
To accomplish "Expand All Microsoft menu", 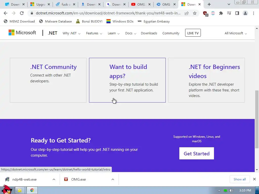I will 235,33.
